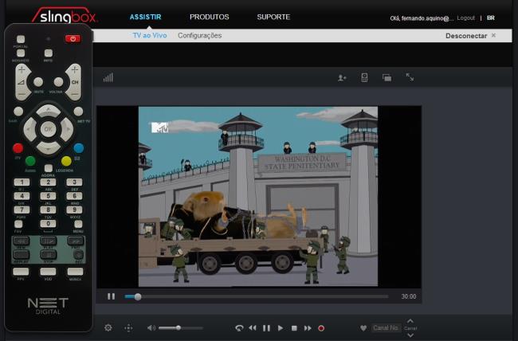
Task: Click number 5 on the remote keypad
Action: click(49, 196)
